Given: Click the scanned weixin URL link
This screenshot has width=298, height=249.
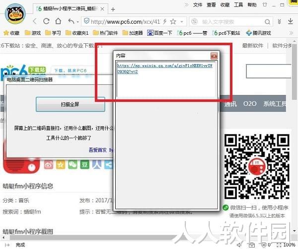Looking at the screenshot, I should (164, 69).
